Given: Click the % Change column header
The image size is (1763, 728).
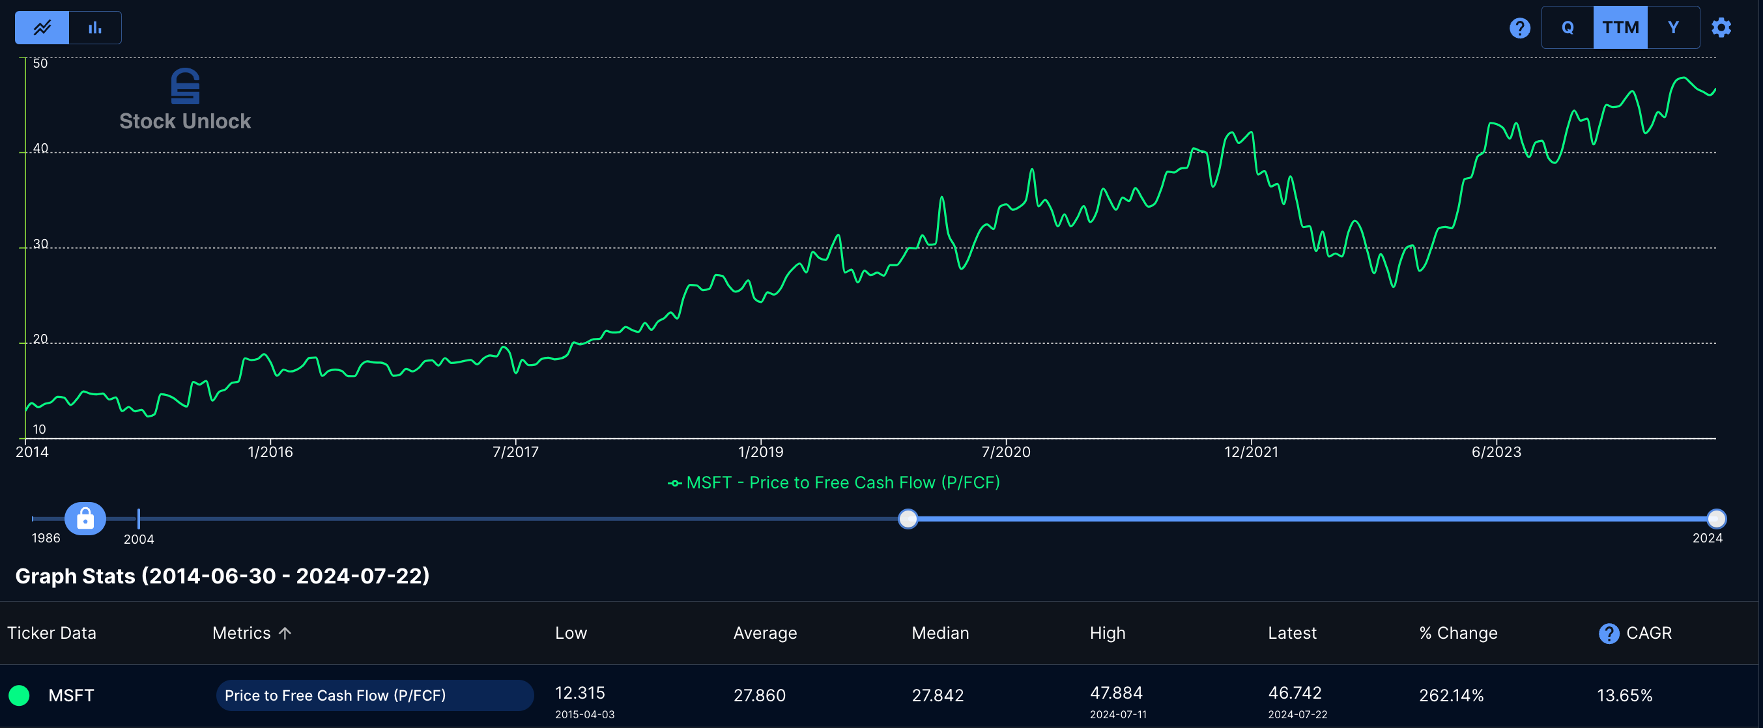Looking at the screenshot, I should click(x=1457, y=633).
